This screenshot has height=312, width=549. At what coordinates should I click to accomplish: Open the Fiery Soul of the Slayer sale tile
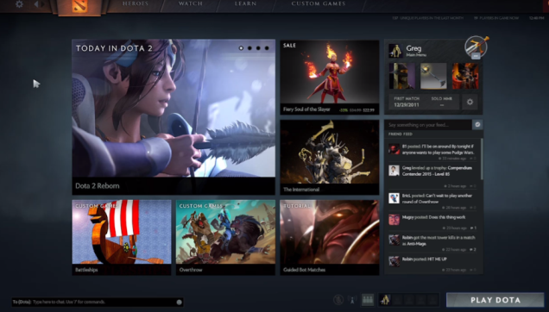click(x=330, y=78)
